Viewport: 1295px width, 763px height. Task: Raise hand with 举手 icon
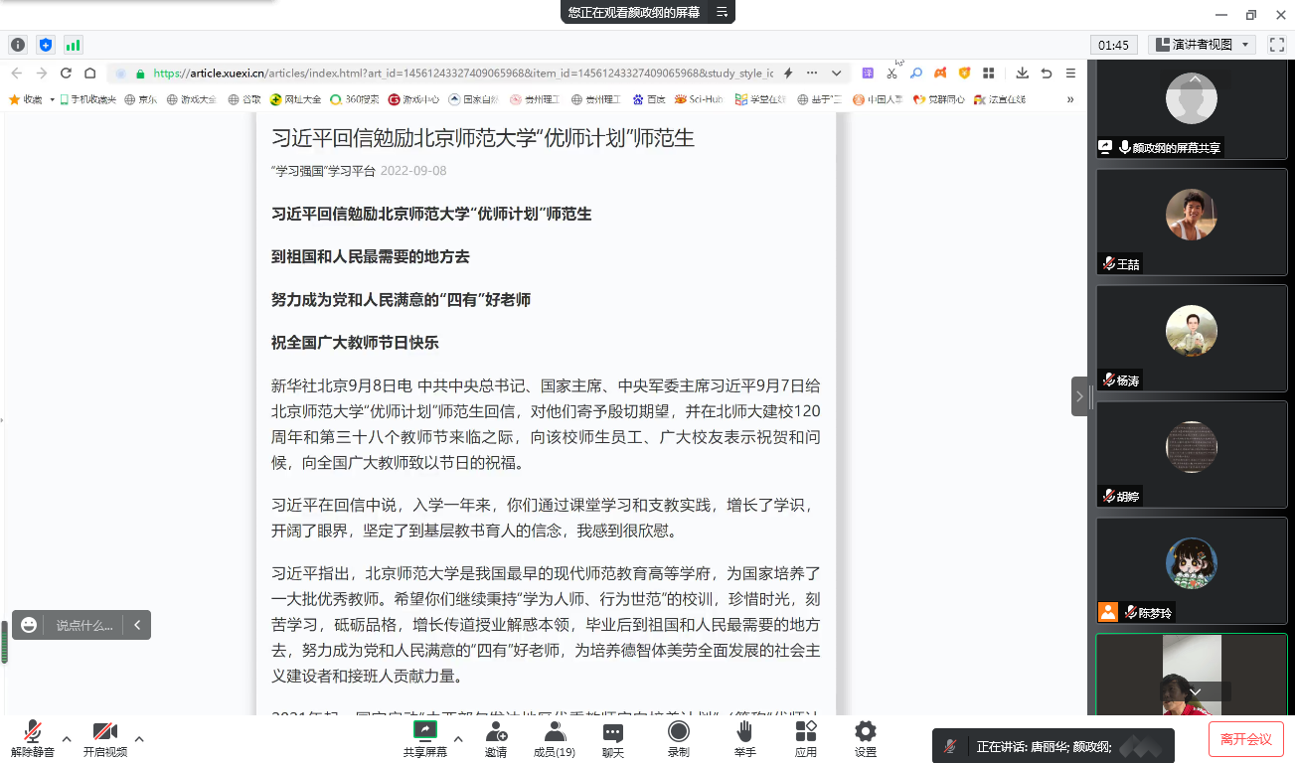(x=744, y=738)
